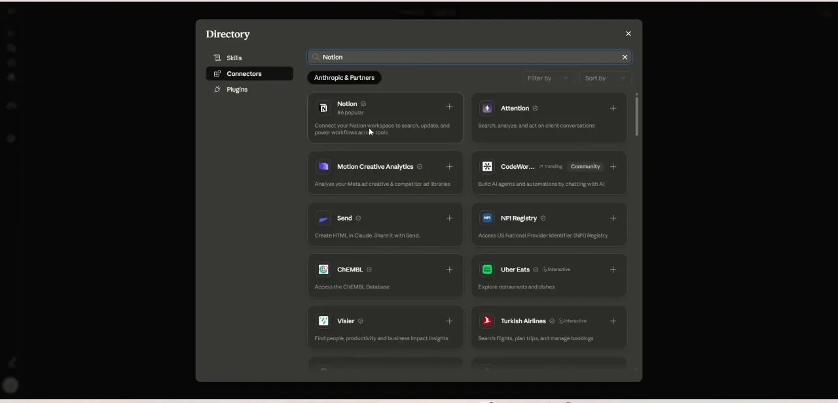The height and width of the screenshot is (403, 838).
Task: Add the Visier connector plus icon
Action: [x=449, y=321]
